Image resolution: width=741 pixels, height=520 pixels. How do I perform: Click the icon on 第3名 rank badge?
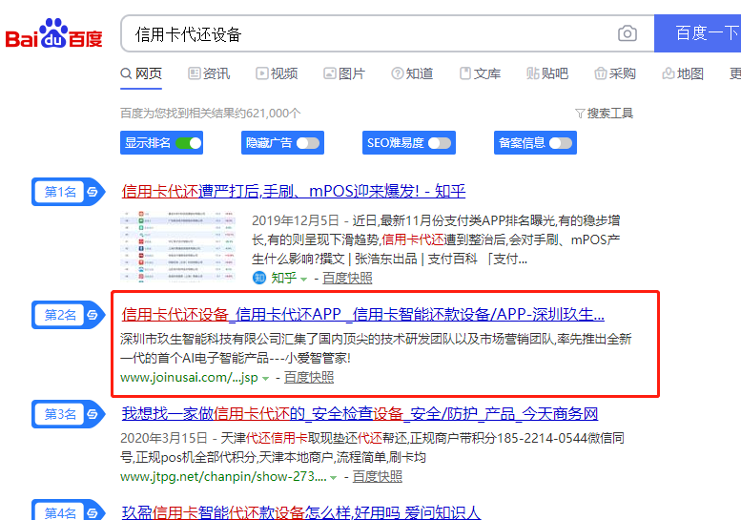point(93,414)
